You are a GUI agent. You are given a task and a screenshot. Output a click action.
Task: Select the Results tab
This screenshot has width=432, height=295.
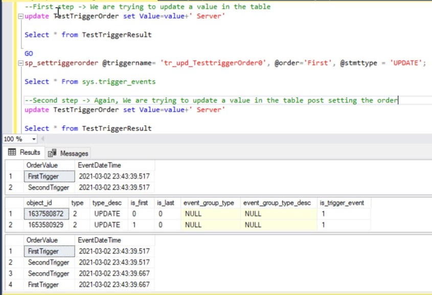click(x=29, y=152)
